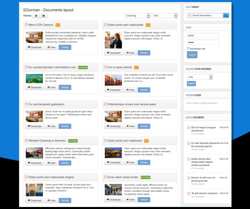The width and height of the screenshot is (250, 209).
Task: Click the password field in Login
Action: click(x=203, y=42)
